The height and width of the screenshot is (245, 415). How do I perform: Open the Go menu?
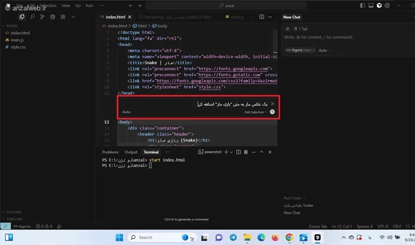coord(78,6)
